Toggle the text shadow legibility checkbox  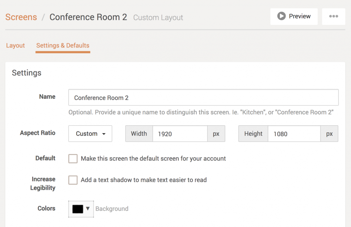[x=73, y=180]
